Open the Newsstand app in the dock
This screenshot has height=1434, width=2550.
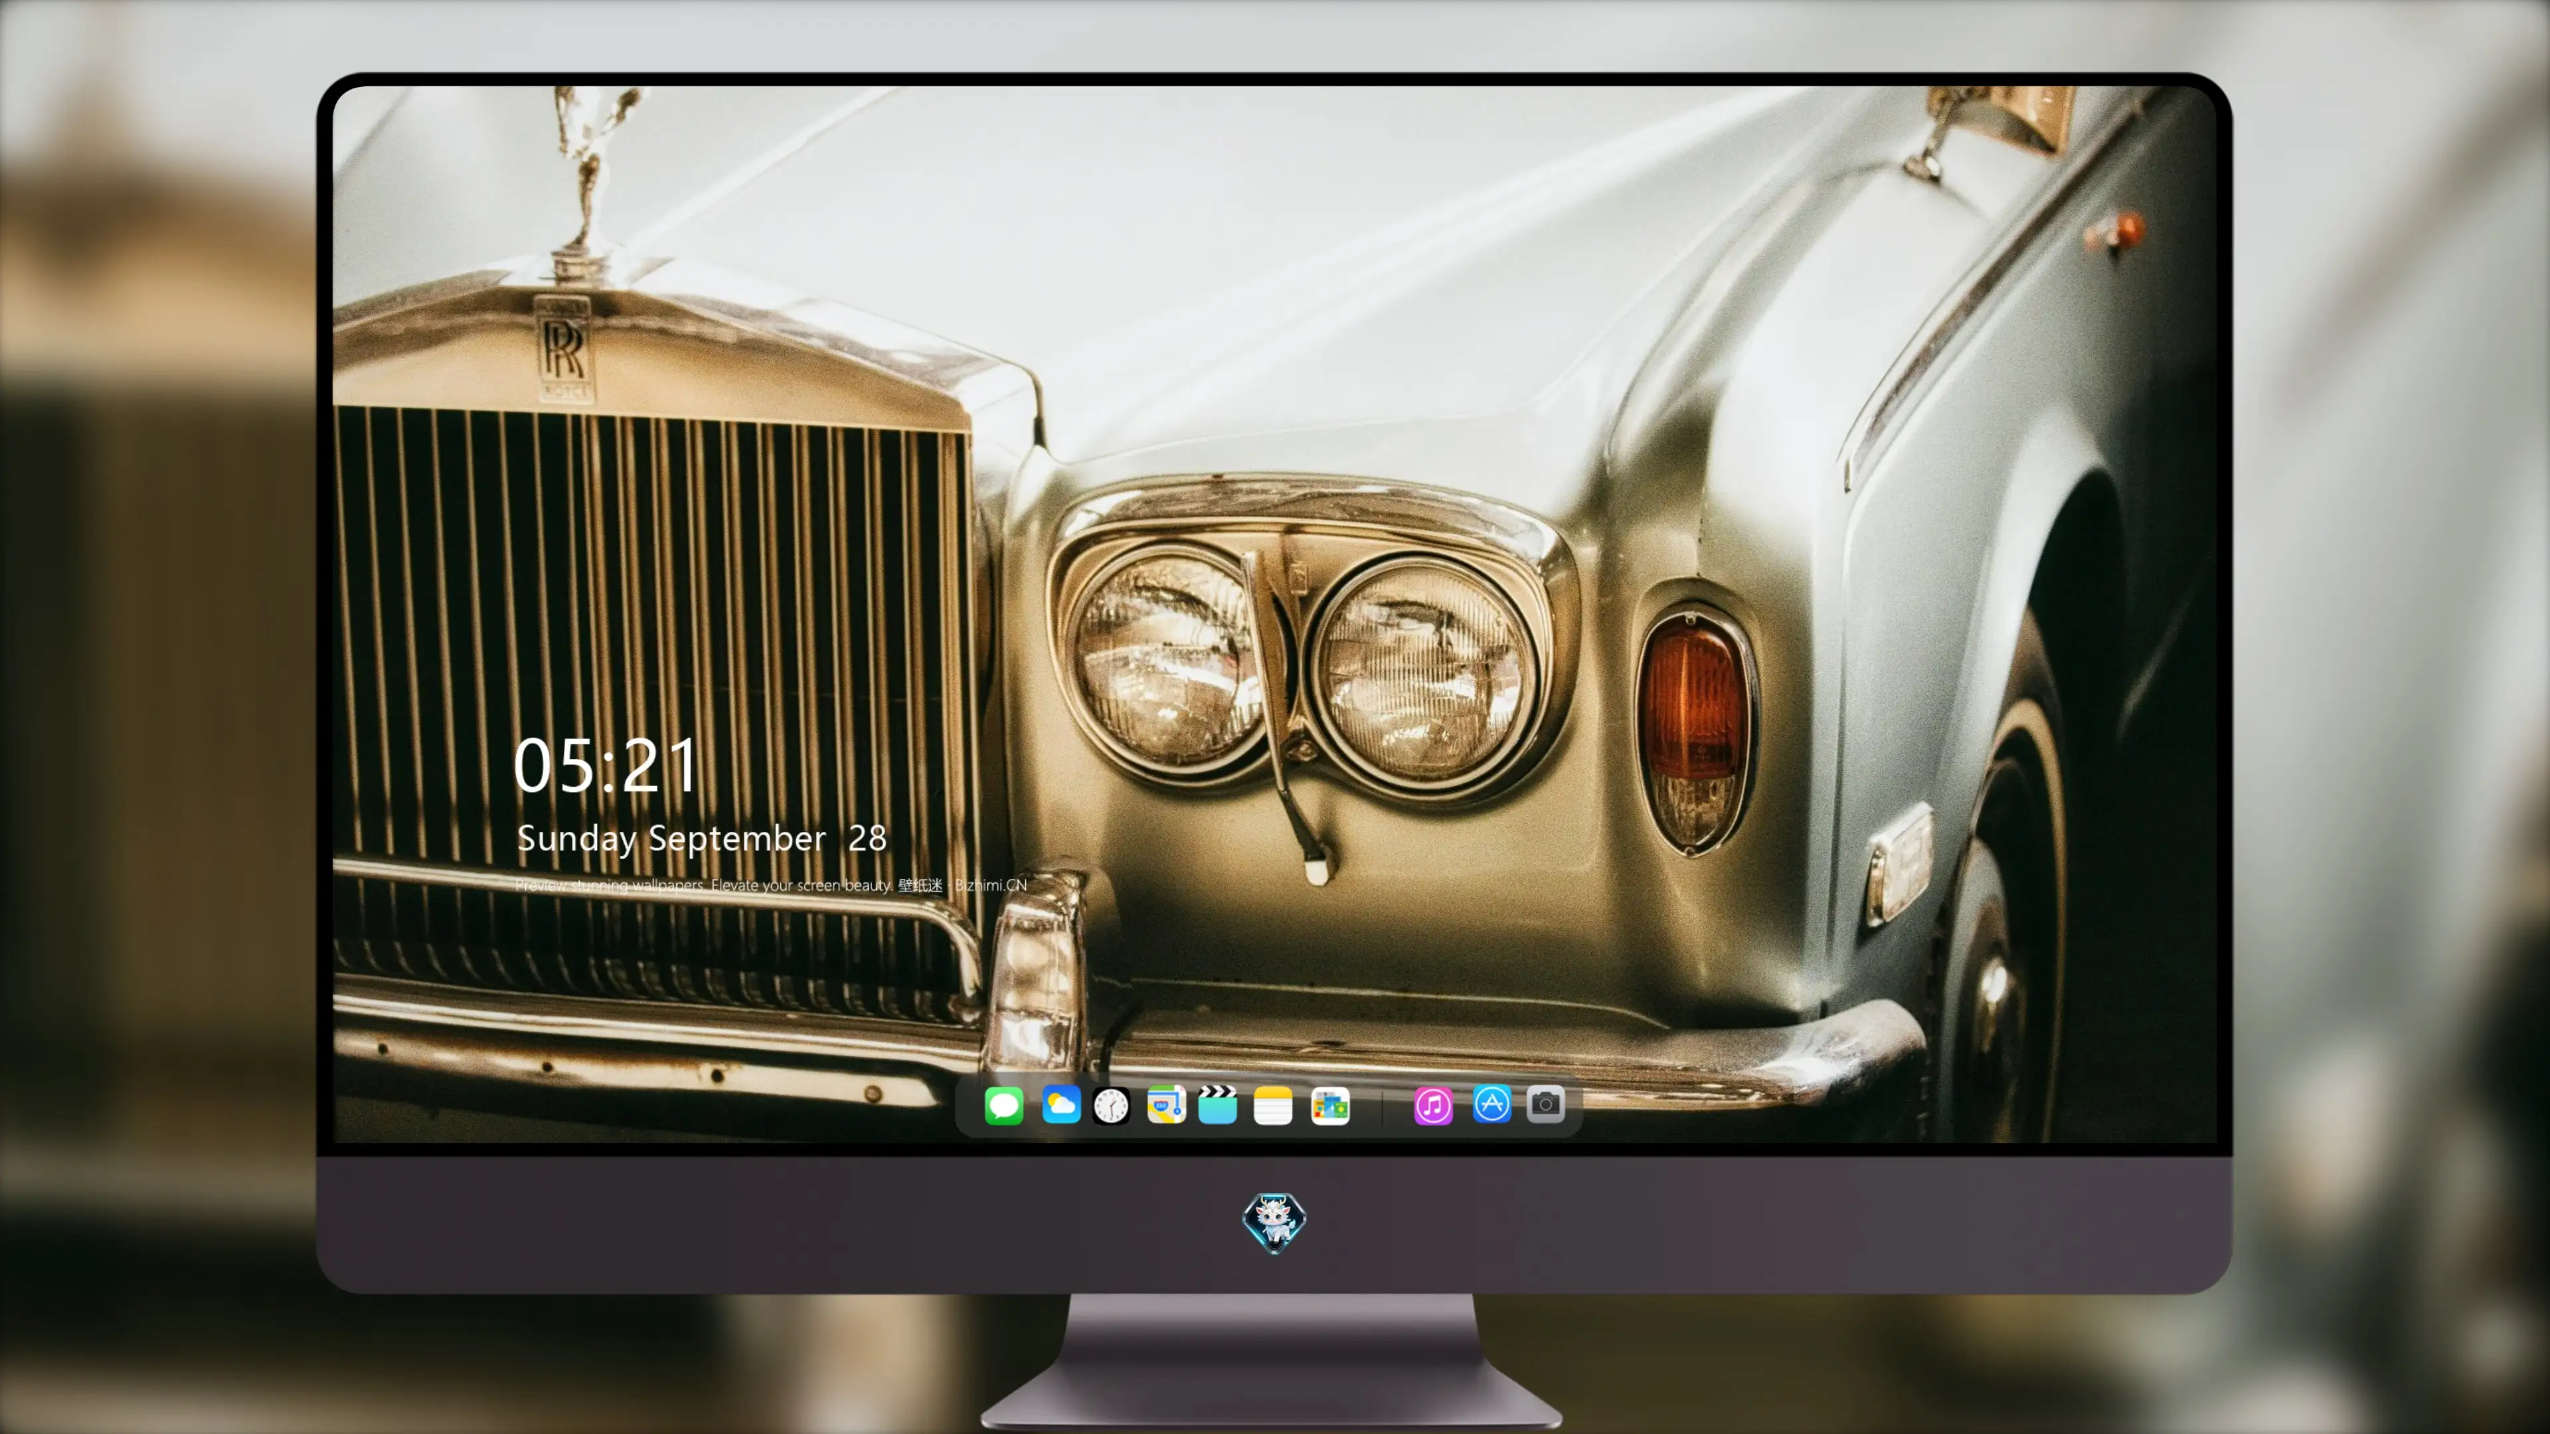pos(1330,1105)
